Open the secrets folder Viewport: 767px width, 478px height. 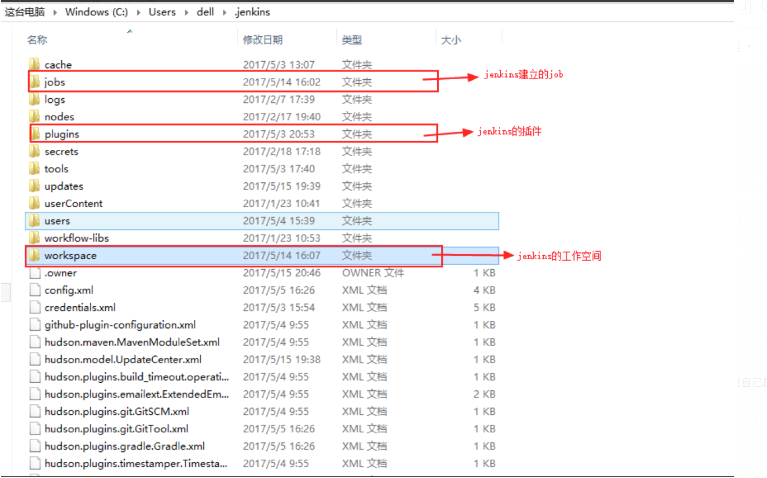coord(61,151)
